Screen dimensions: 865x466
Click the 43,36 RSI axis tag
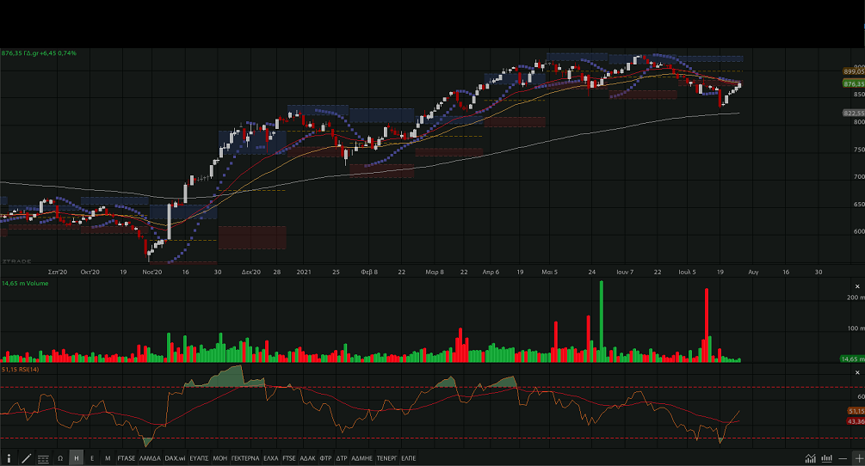856,421
